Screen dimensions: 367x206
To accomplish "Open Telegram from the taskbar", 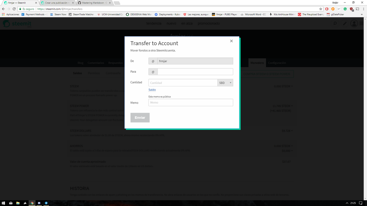I will pos(46,203).
